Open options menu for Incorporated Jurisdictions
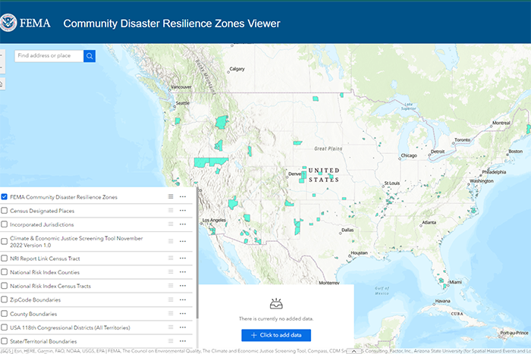 (183, 224)
